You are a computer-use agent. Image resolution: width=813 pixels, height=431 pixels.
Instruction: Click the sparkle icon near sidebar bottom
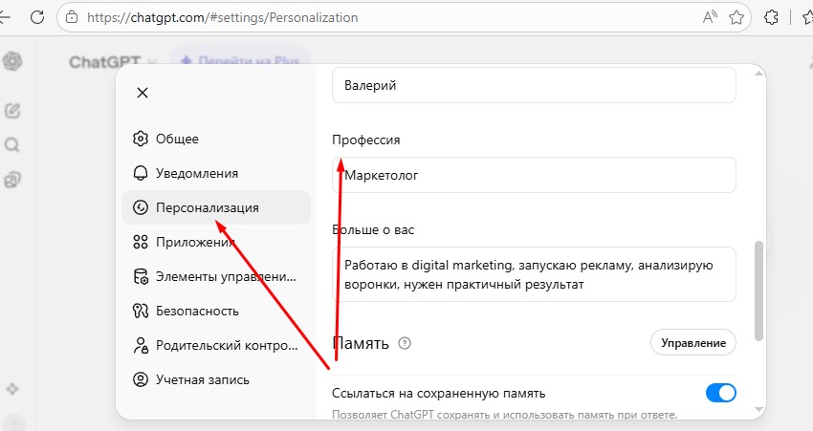point(12,389)
